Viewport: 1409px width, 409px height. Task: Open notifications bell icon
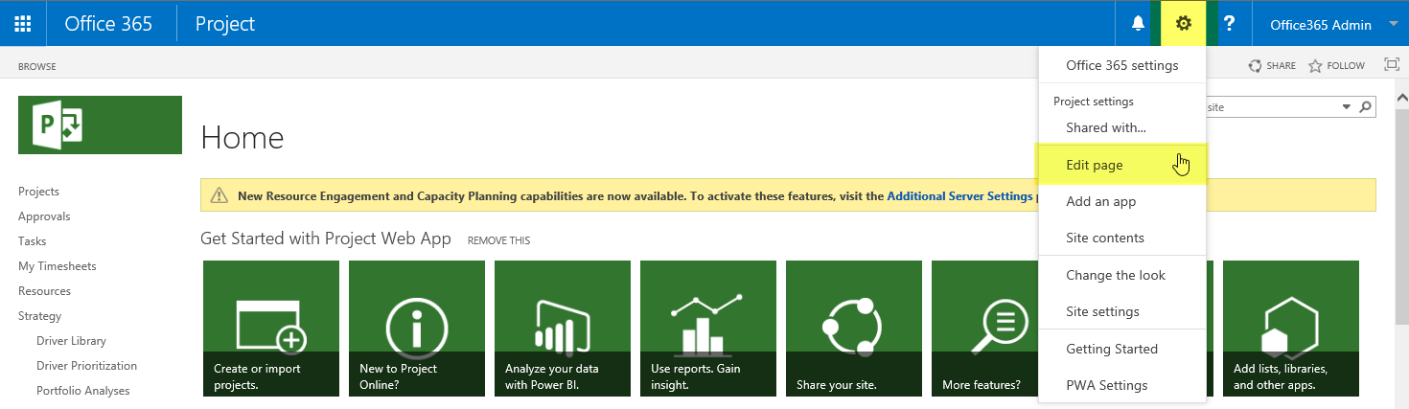tap(1138, 24)
